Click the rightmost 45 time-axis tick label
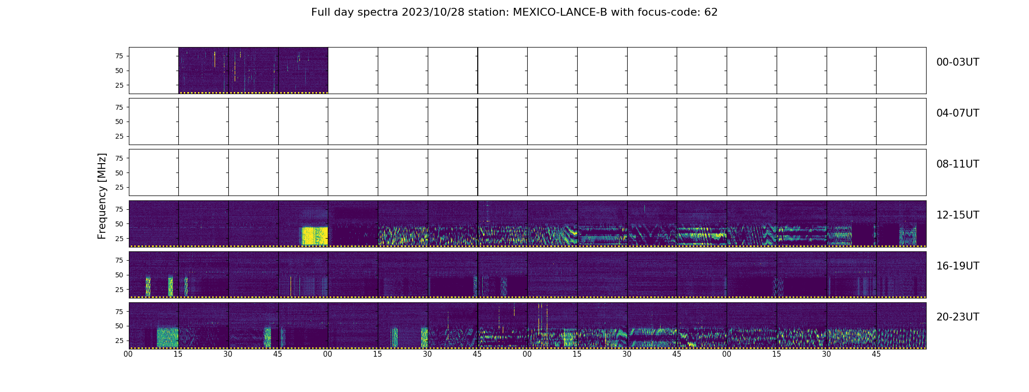The height and width of the screenshot is (392, 1029). pyautogui.click(x=876, y=354)
